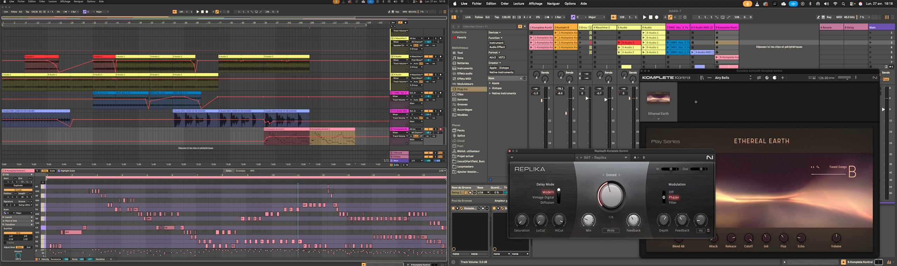The height and width of the screenshot is (266, 897).
Task: Click the Chercher search field in the browser
Action: [x=489, y=27]
